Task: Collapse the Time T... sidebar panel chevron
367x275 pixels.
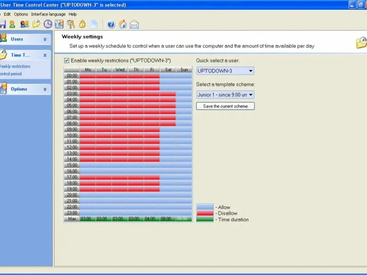Action: pos(45,55)
